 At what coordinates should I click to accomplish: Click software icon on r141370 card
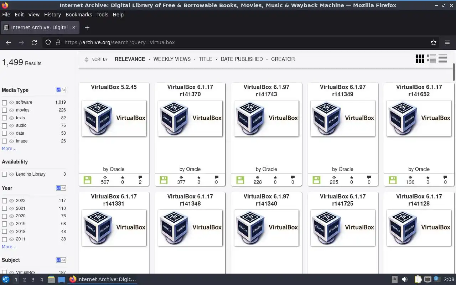pyautogui.click(x=164, y=180)
